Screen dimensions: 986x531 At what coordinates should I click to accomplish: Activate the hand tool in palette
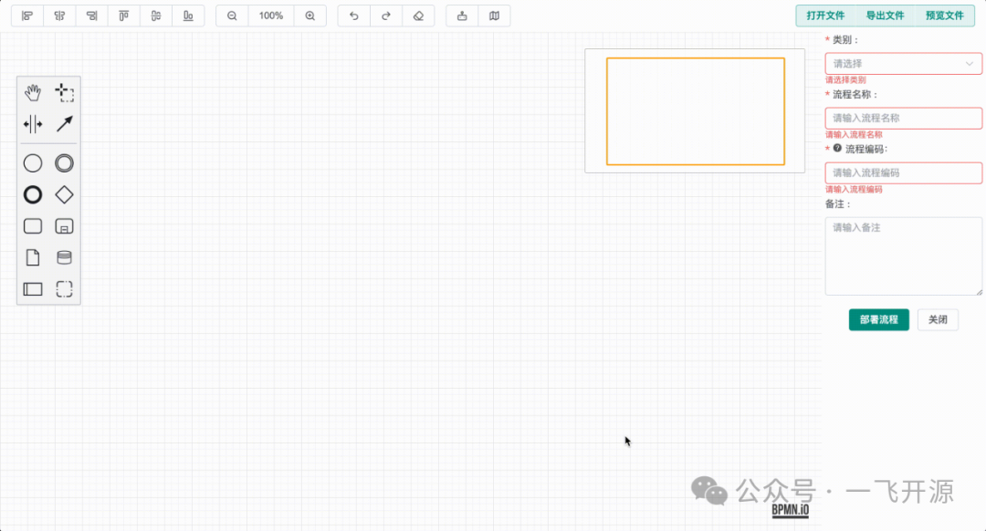point(33,92)
